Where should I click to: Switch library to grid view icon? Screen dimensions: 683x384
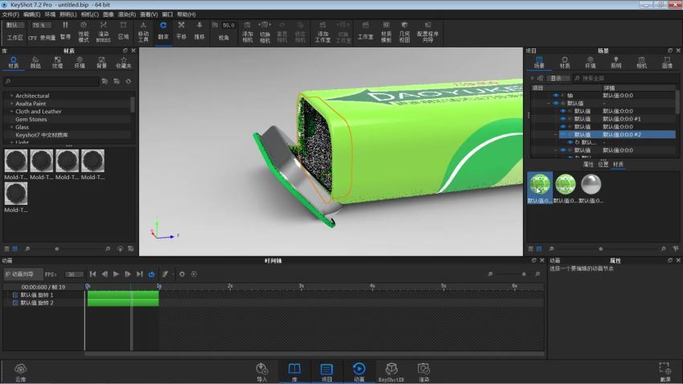[14, 248]
